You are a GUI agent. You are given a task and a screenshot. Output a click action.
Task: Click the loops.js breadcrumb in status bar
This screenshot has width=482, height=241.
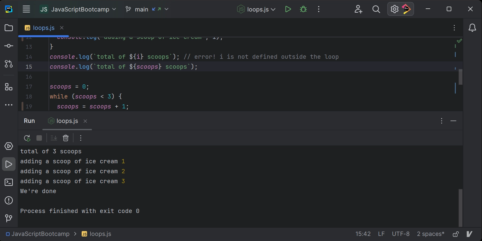tap(96, 234)
